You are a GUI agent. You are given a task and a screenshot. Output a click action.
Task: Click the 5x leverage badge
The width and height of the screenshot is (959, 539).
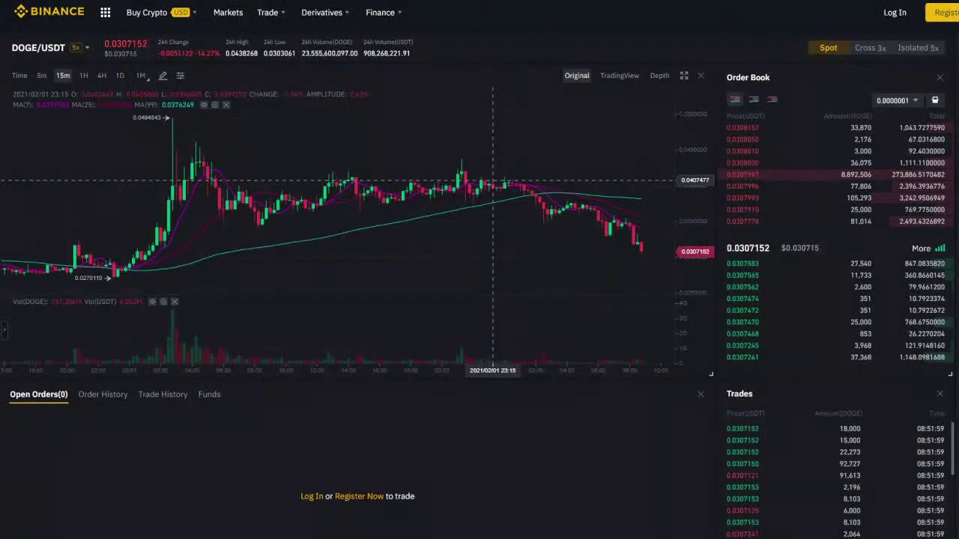coord(76,48)
